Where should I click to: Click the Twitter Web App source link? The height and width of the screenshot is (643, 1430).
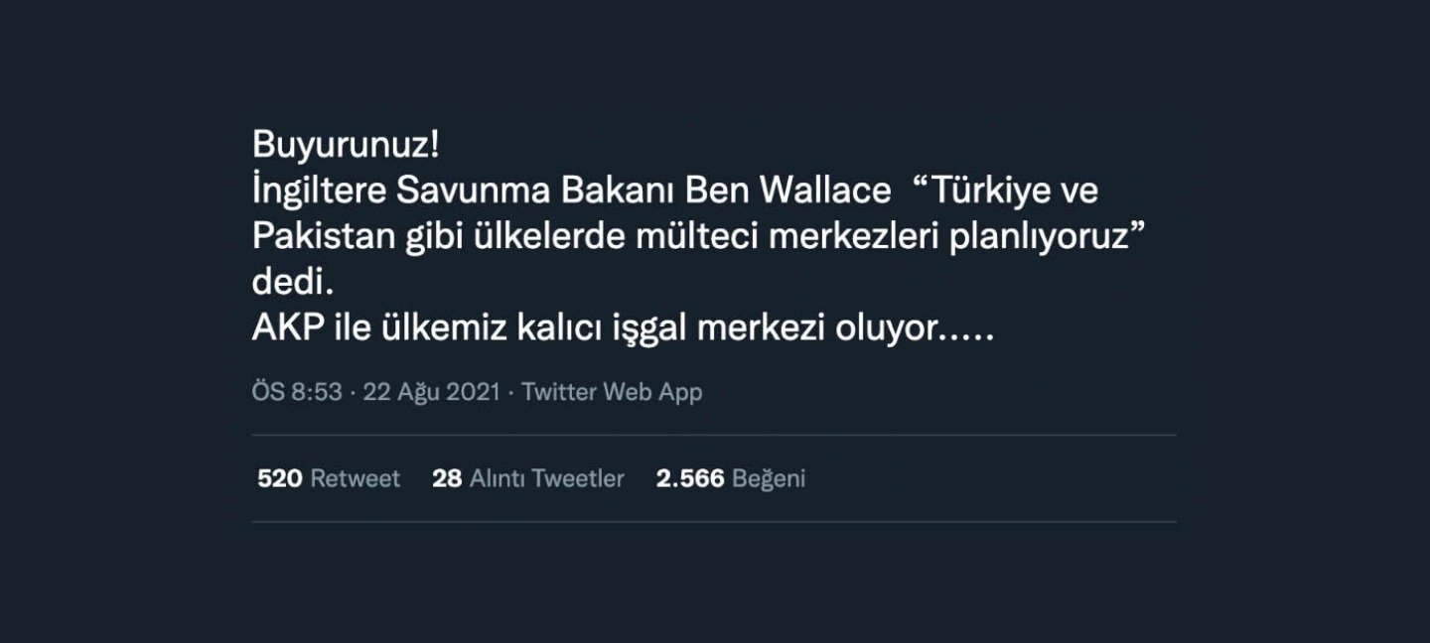pyautogui.click(x=612, y=392)
